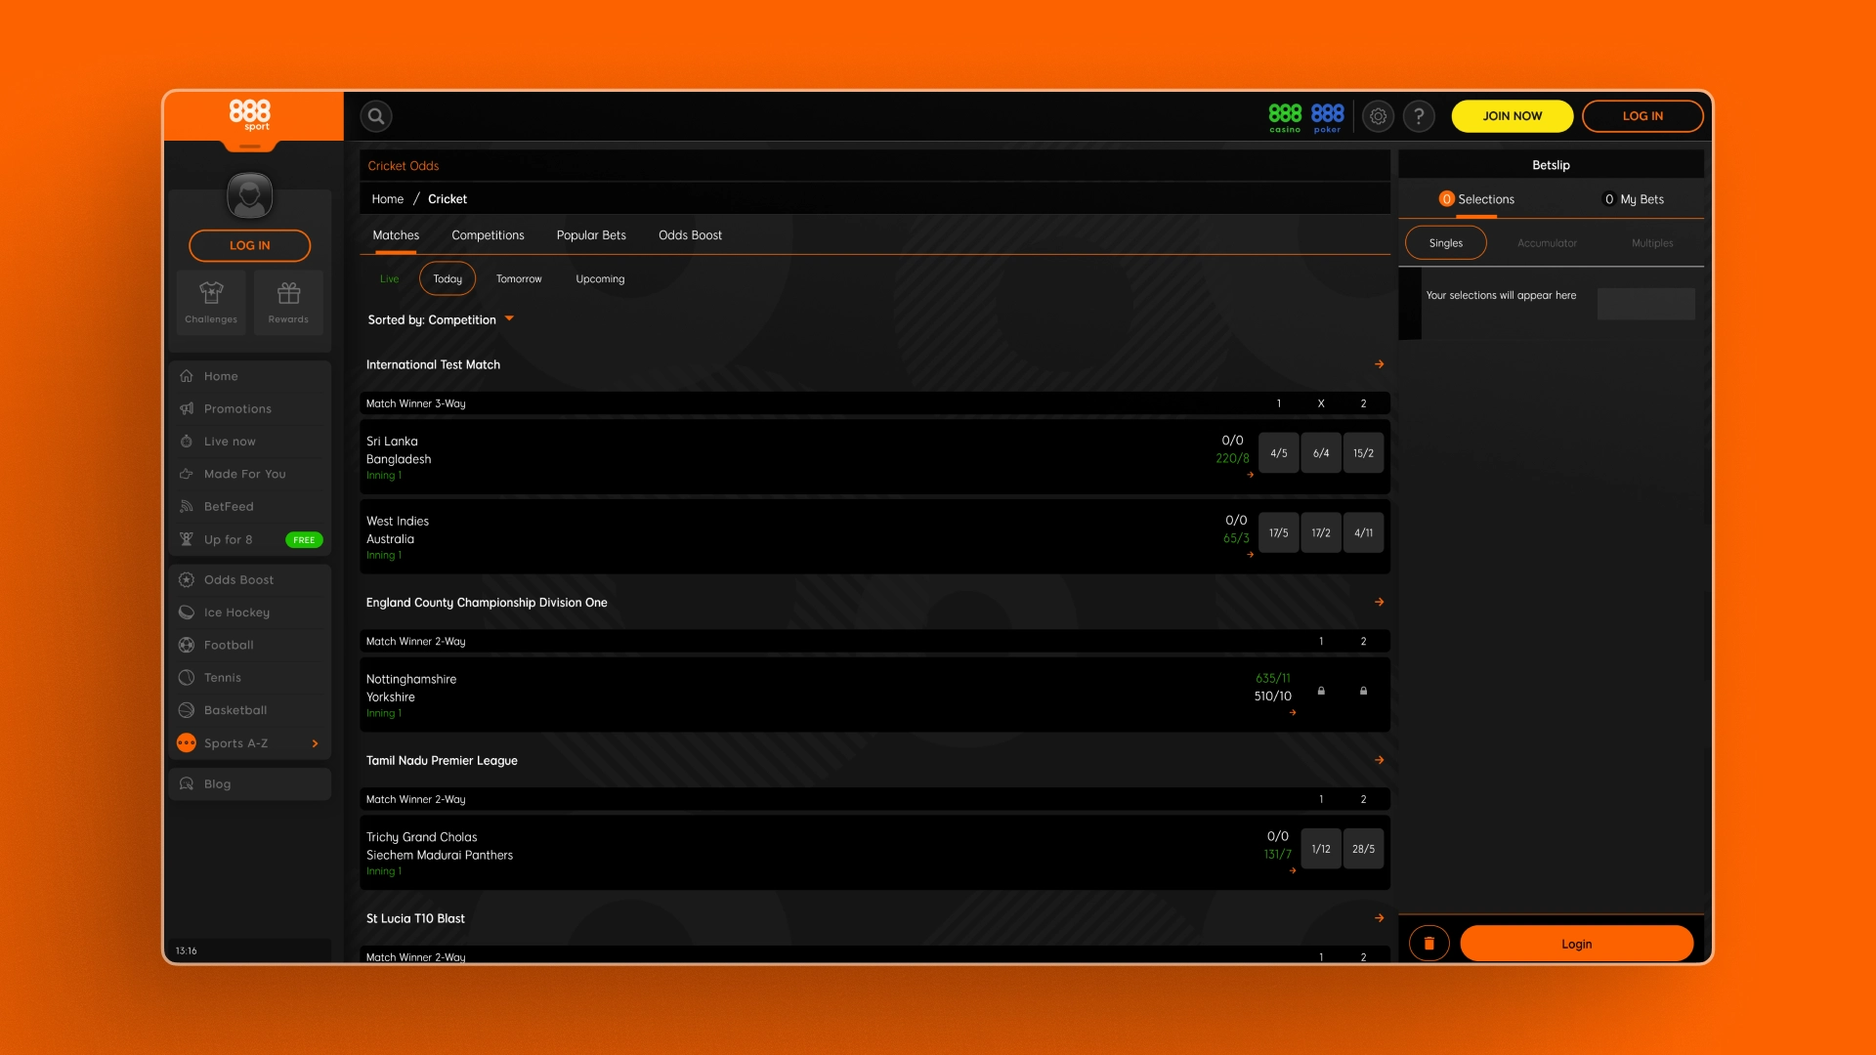The width and height of the screenshot is (1876, 1055).
Task: Filter matches by Today
Action: [x=448, y=278]
